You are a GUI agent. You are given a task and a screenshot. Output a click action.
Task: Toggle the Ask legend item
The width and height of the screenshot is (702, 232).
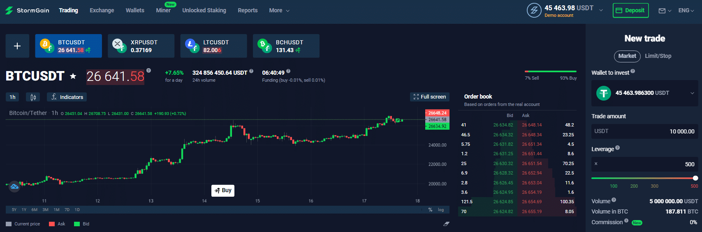point(57,224)
